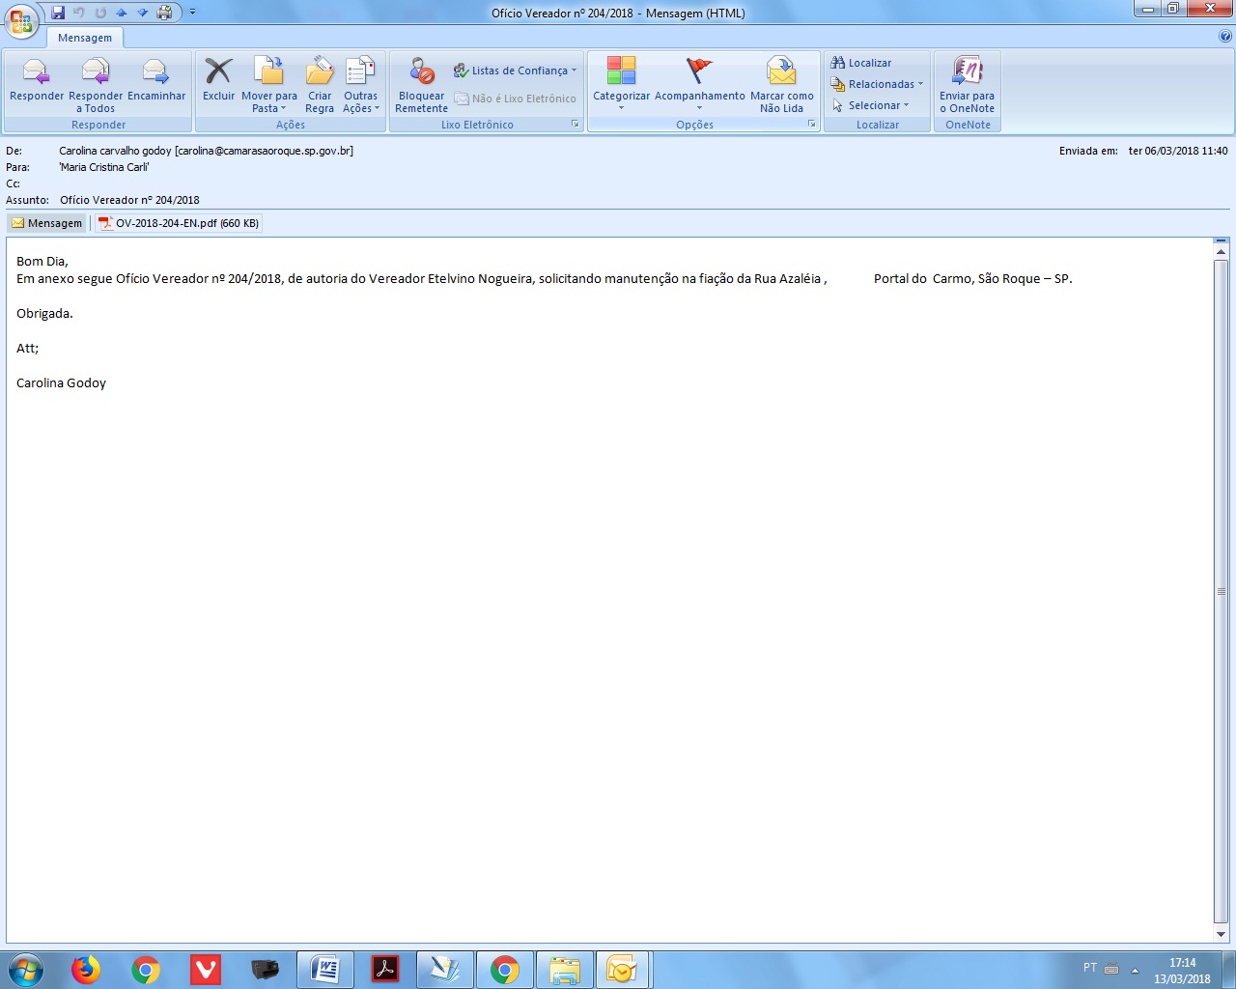Screen dimensions: 1236x989
Task: Switch to Mensagem body view tab
Action: (x=46, y=223)
